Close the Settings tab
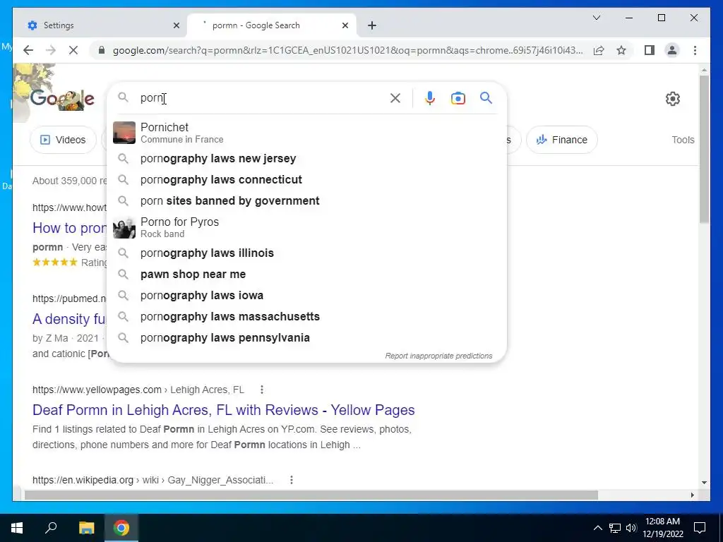The image size is (723, 542). coord(176,25)
